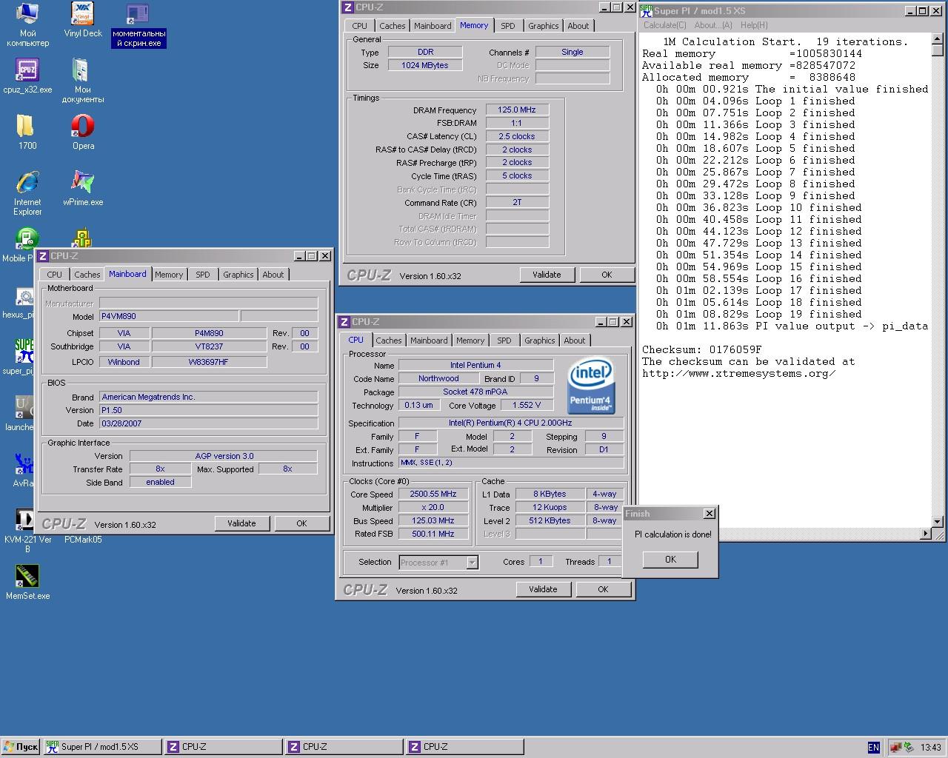
Task: Open the KVM-221 desktop icon
Action: click(x=27, y=530)
